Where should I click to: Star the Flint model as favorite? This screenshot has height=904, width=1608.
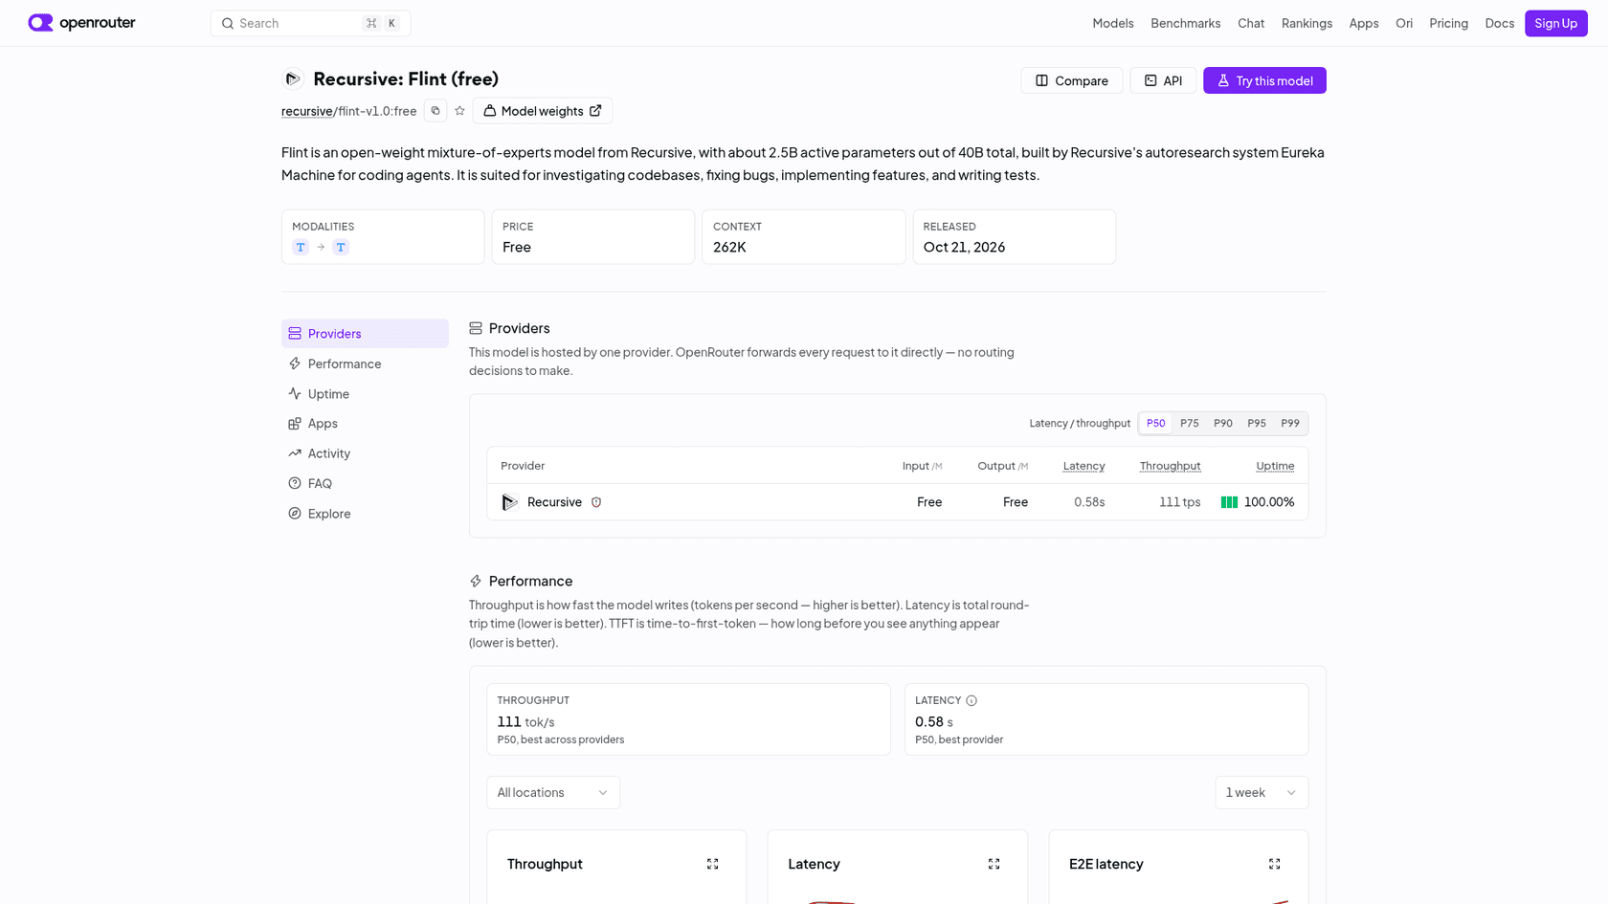459,111
